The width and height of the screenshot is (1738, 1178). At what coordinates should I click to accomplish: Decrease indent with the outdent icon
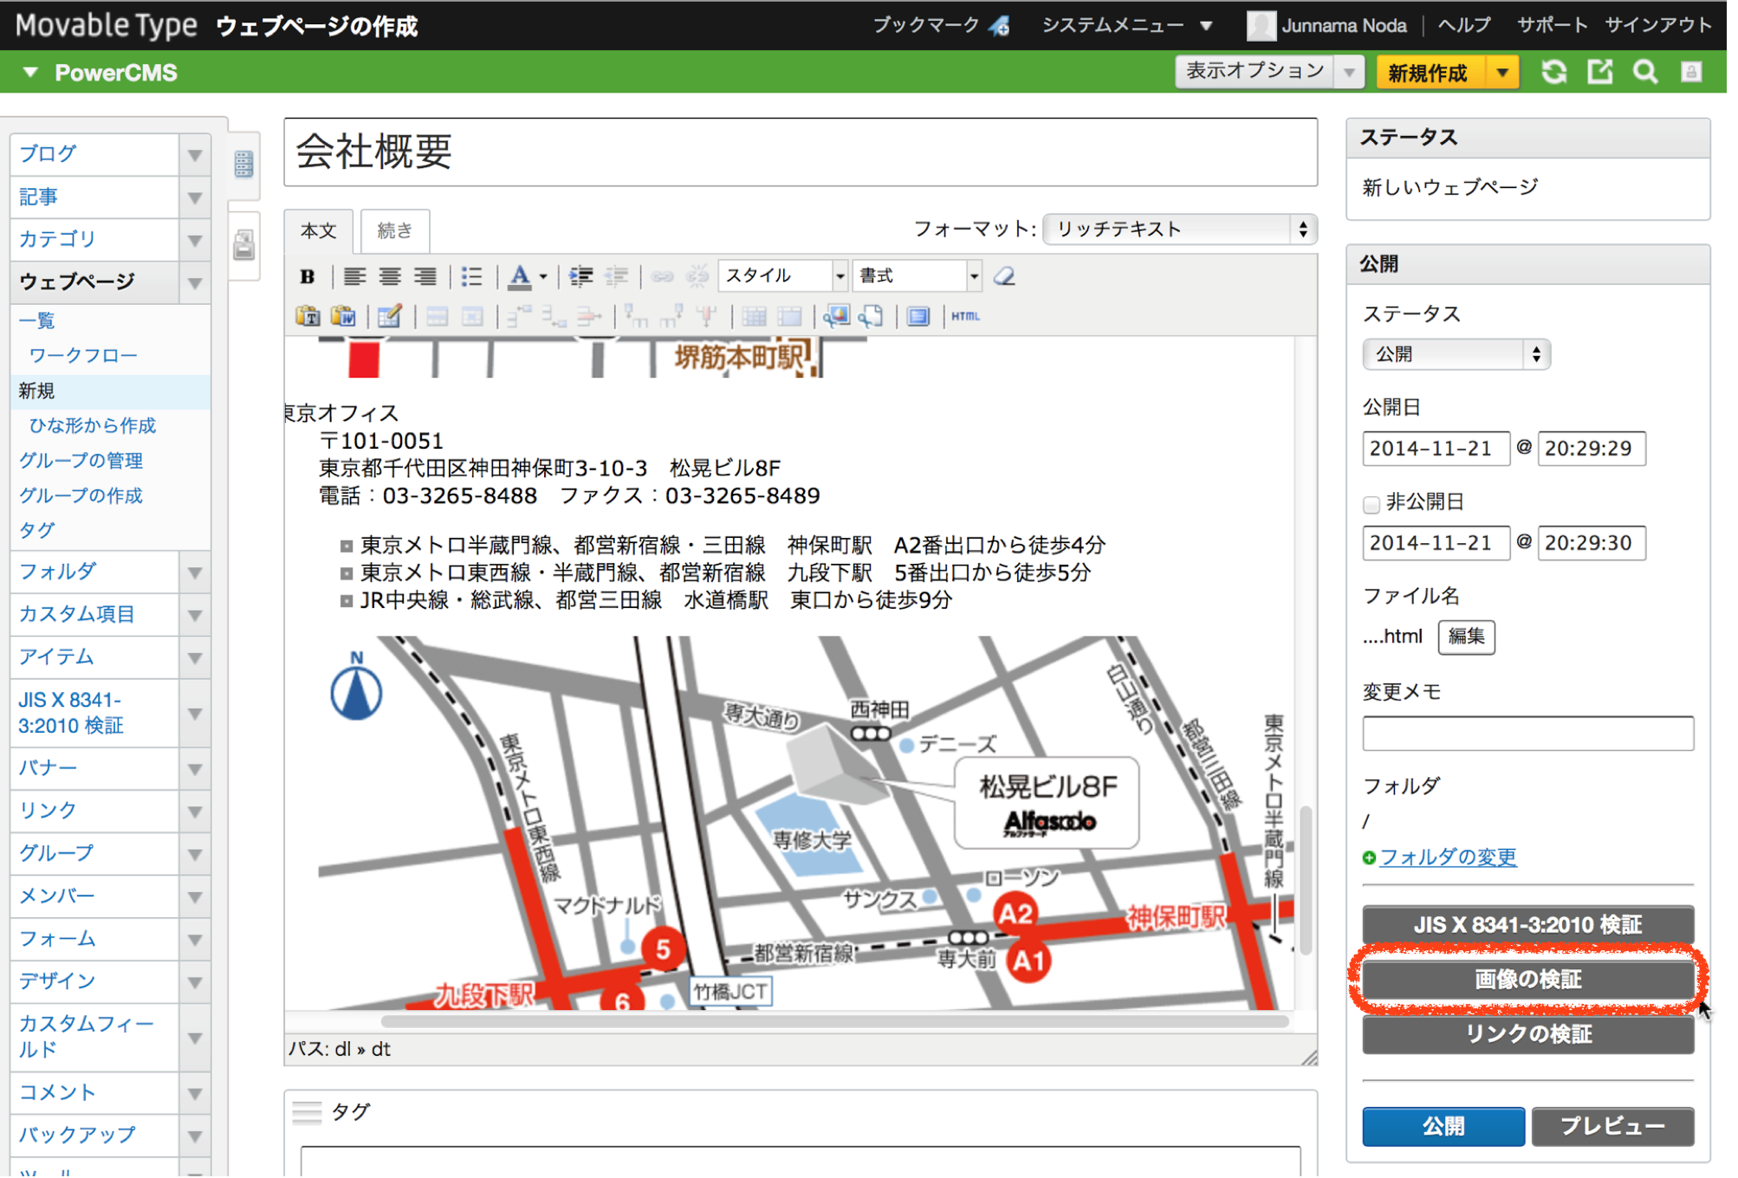(x=616, y=277)
